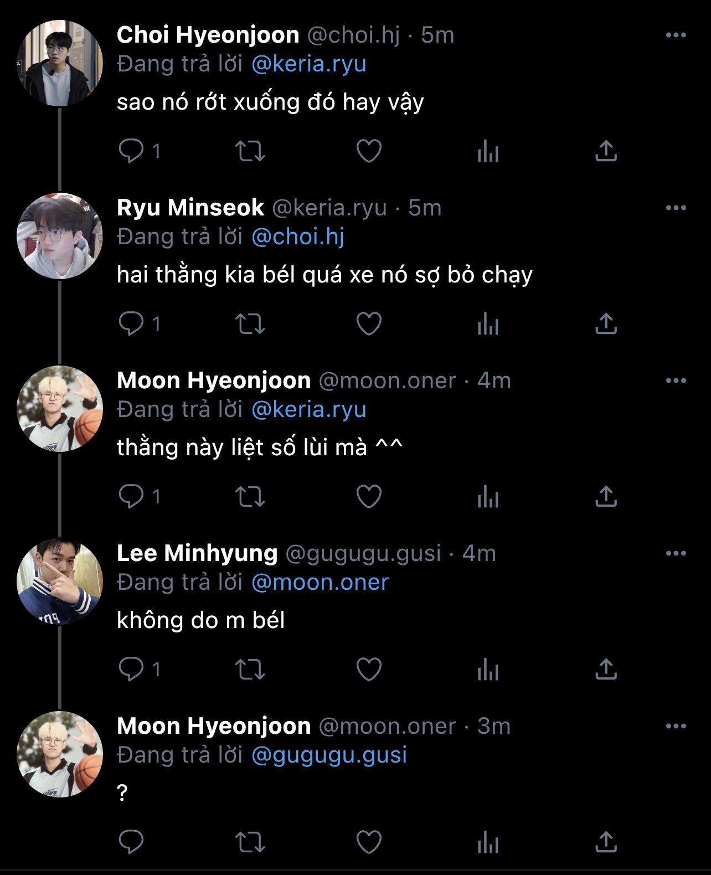Open the @gugugu.gusi mention link
The width and height of the screenshot is (711, 875).
coord(329,755)
